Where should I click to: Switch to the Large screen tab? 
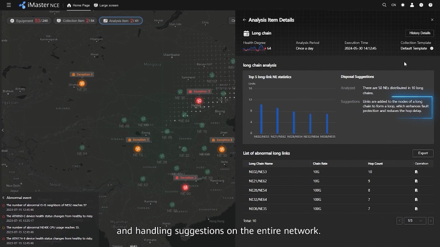click(x=106, y=5)
